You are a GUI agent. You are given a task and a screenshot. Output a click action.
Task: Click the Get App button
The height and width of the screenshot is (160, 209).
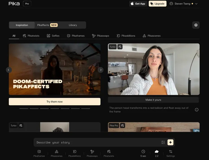pyautogui.click(x=138, y=4)
